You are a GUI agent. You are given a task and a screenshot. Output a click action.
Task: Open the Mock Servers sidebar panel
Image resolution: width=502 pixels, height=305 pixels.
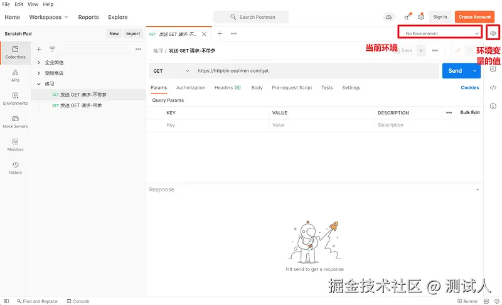pos(15,122)
